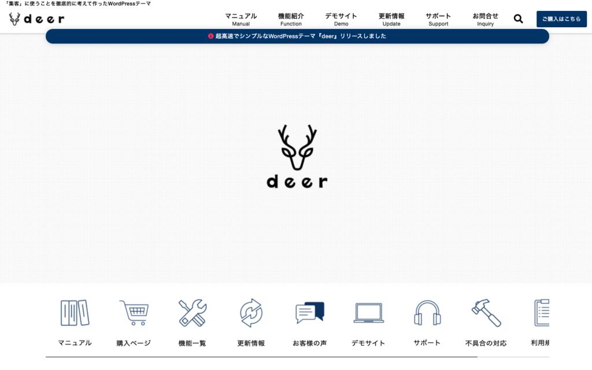592x370 pixels.
Task: Select サポート Support in the top navigation
Action: (x=438, y=19)
